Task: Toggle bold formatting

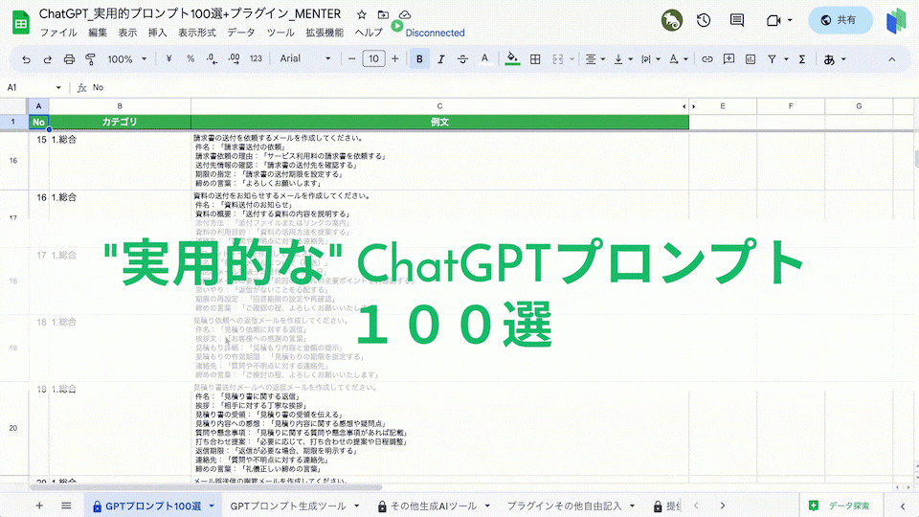Action: coord(419,59)
